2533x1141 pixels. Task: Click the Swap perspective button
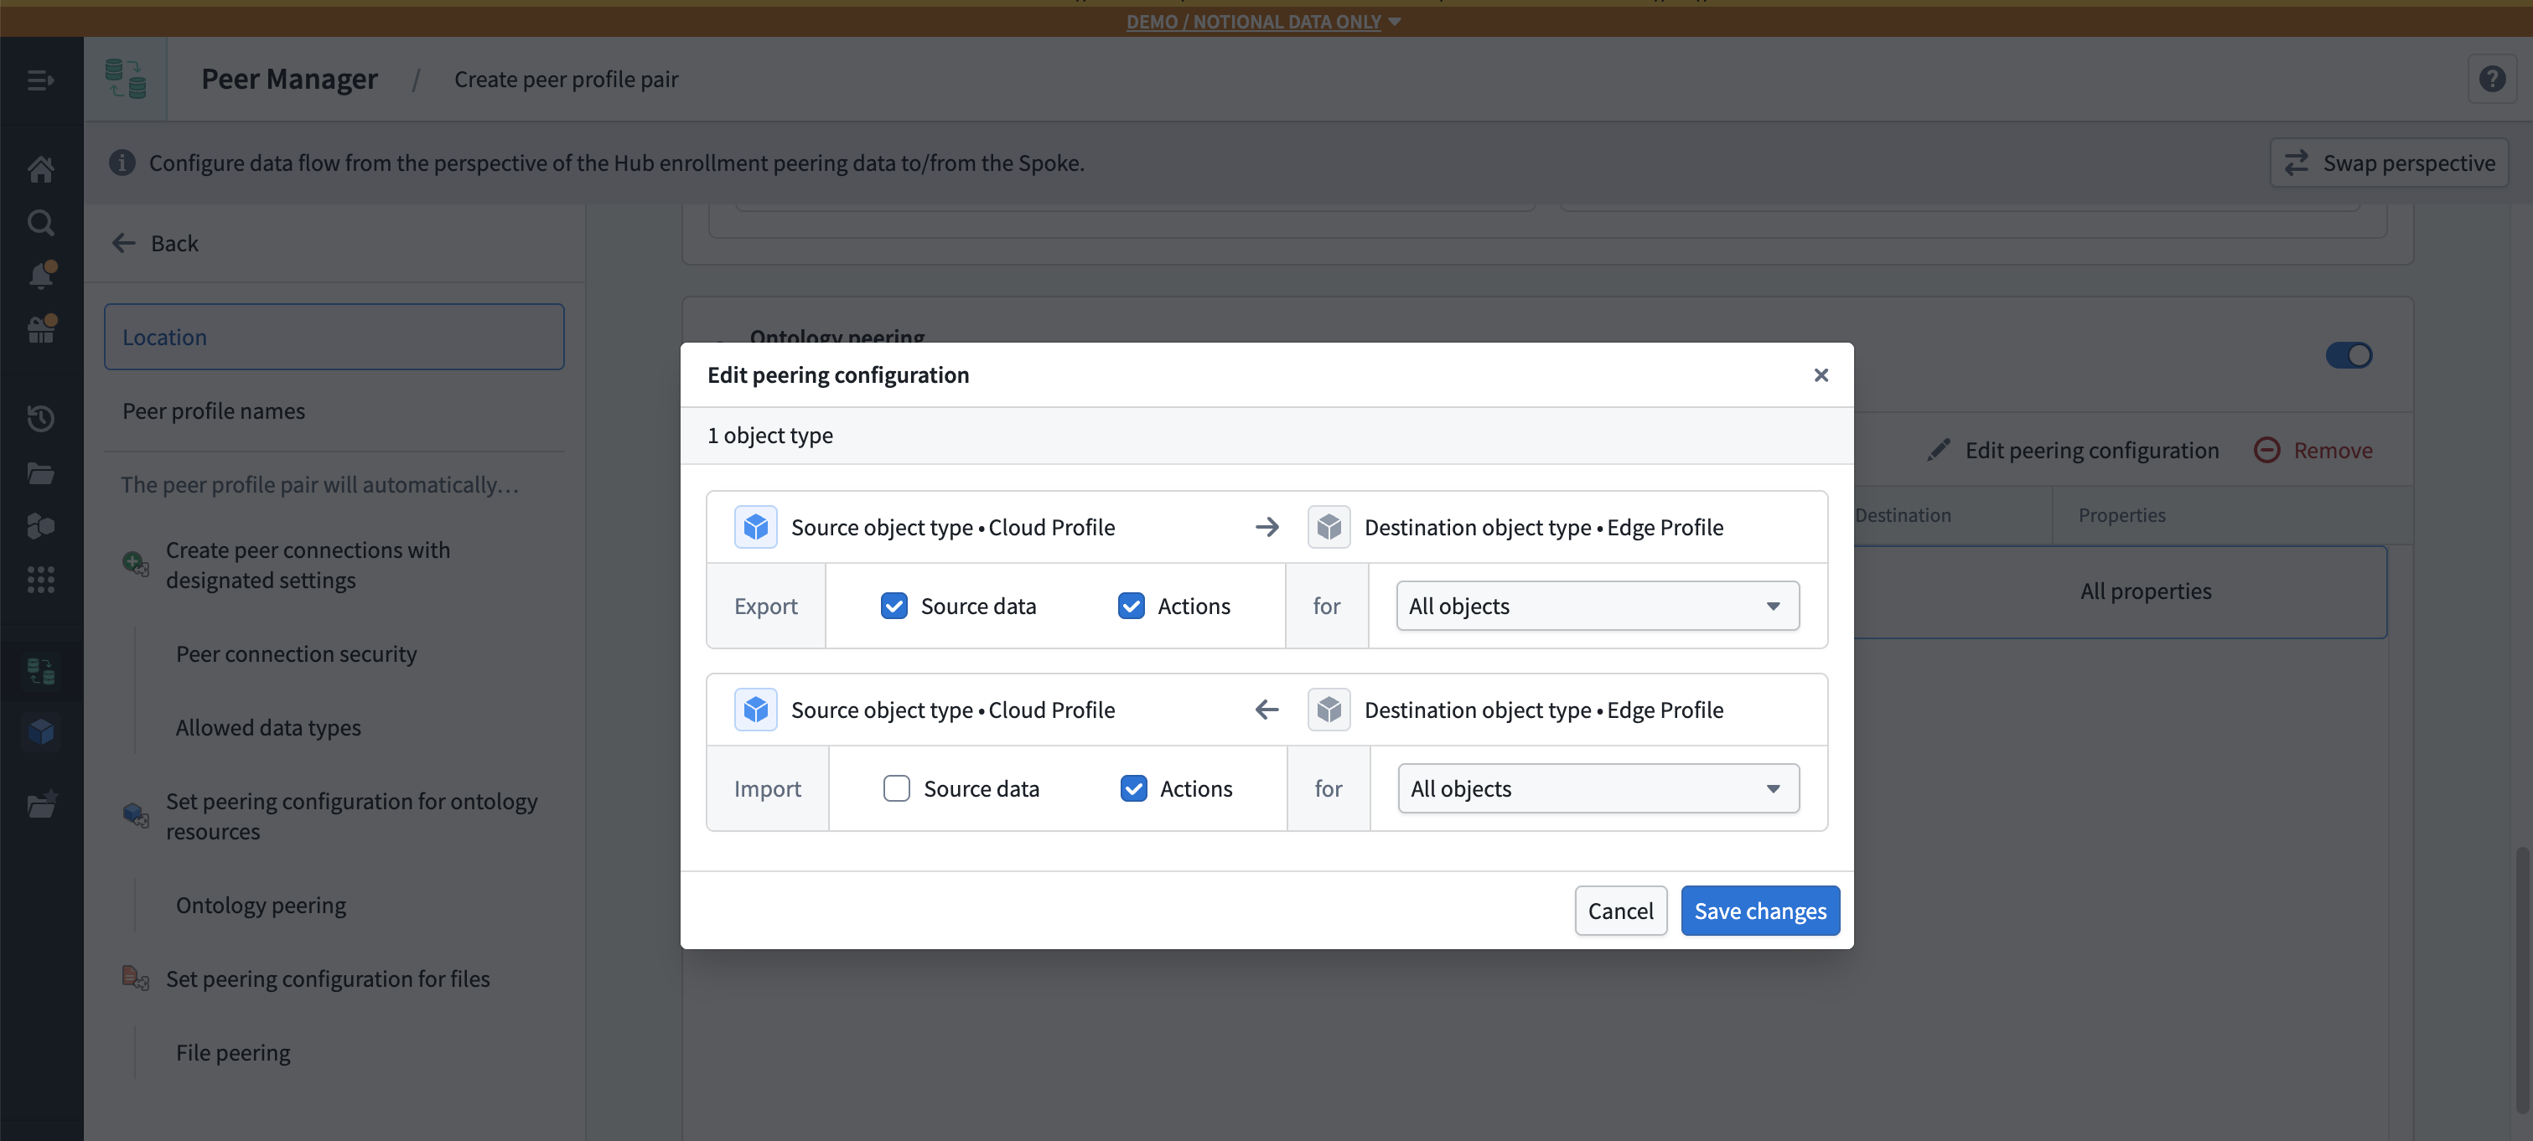click(2390, 163)
